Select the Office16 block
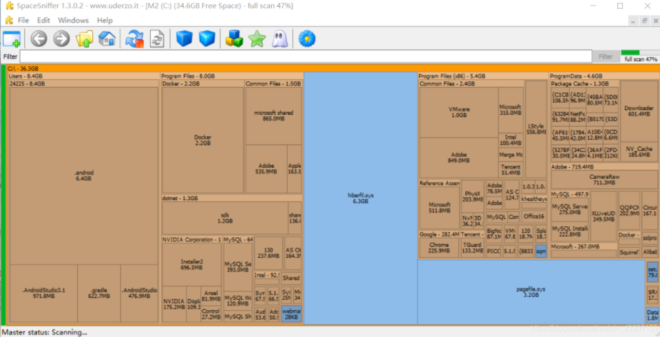 pos(534,216)
